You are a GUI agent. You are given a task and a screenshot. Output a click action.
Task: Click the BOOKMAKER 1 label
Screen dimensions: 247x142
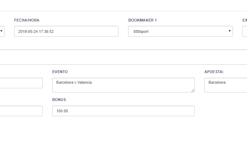143,20
